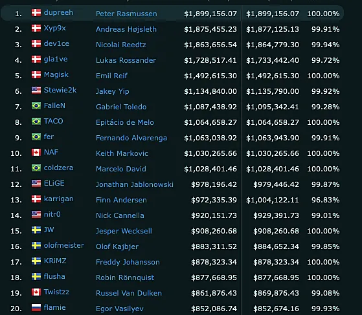Image resolution: width=362 pixels, height=315 pixels.
Task: Click the USA flag next to nitr0
Action: click(x=36, y=214)
